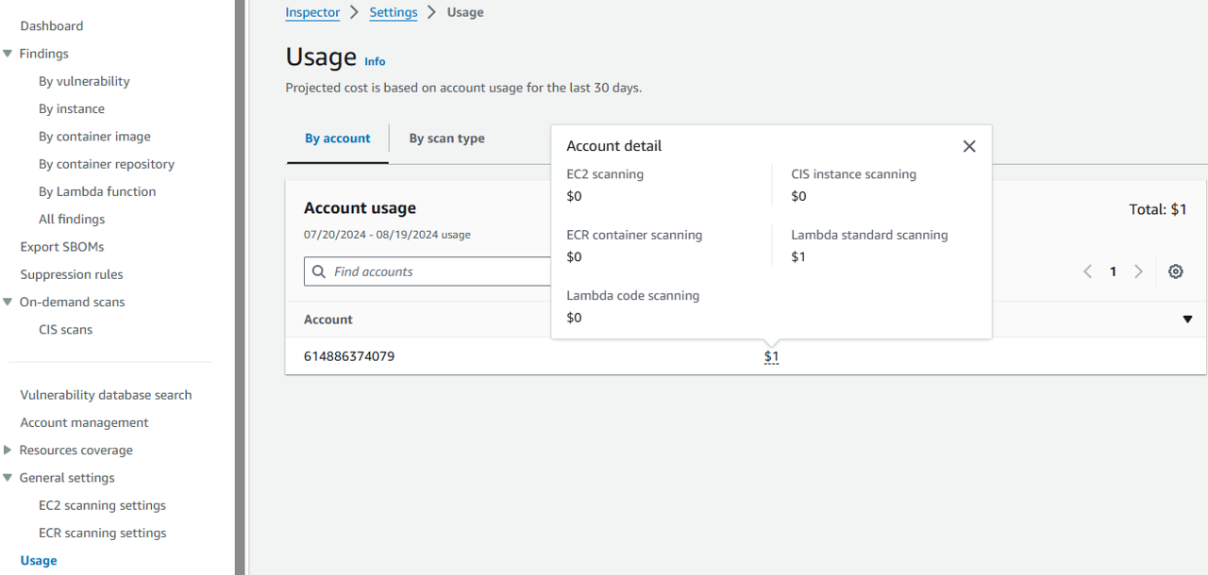Click Lambda code scanning label
Viewport: 1208px width, 575px height.
632,295
